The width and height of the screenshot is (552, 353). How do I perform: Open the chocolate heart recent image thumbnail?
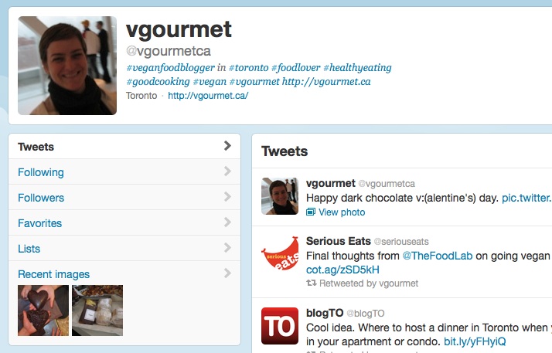(x=43, y=311)
